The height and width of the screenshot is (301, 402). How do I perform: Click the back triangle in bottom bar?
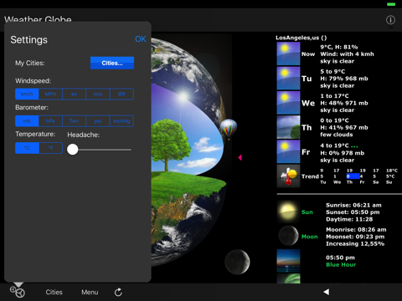pos(327,292)
